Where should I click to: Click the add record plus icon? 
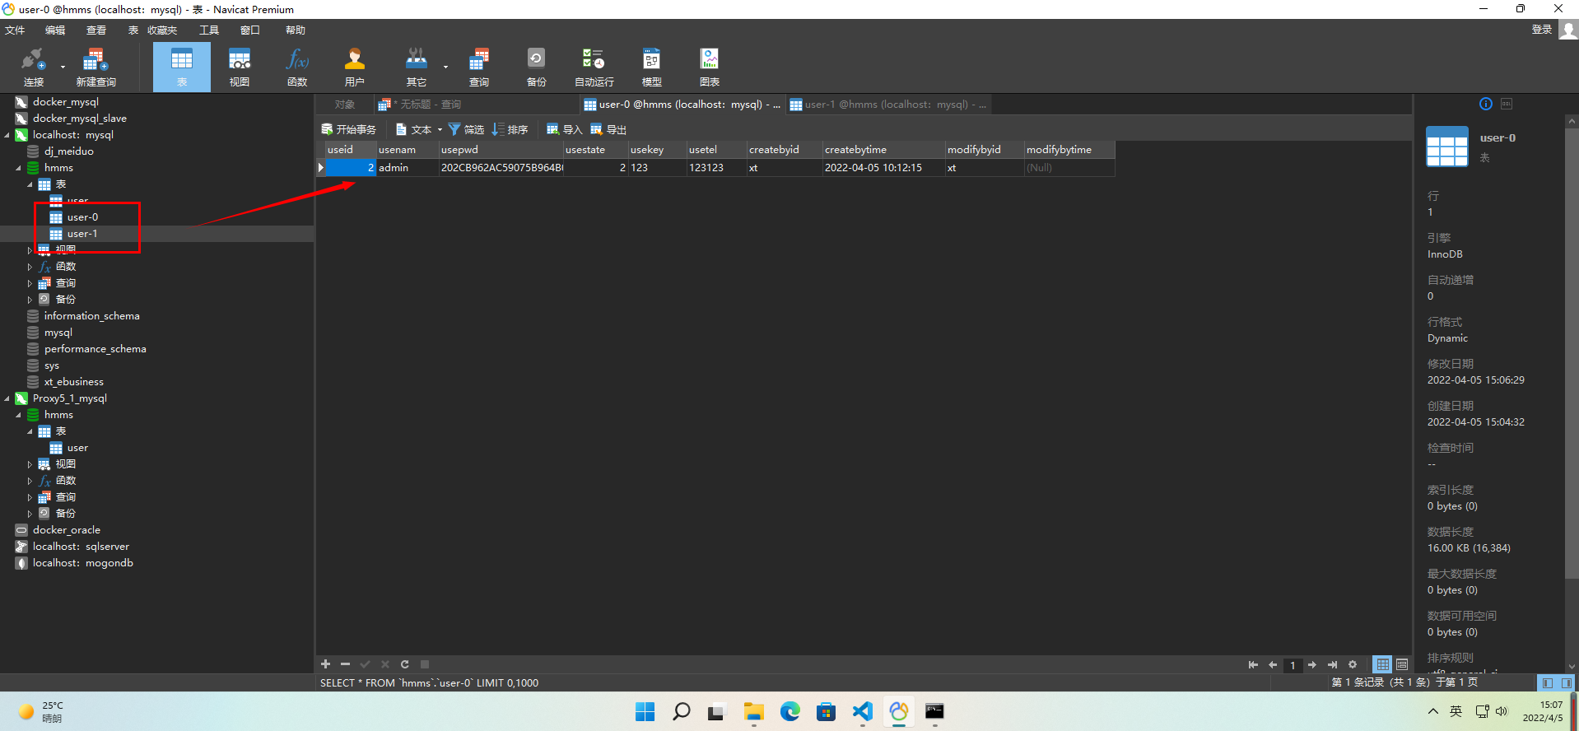[x=325, y=664]
